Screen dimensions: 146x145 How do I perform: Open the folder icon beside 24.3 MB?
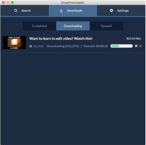point(31,46)
